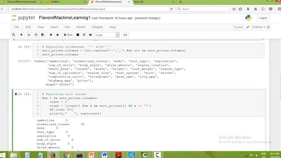Restart the kernel circular arrow icon
The image size is (281, 158).
coord(84,35)
